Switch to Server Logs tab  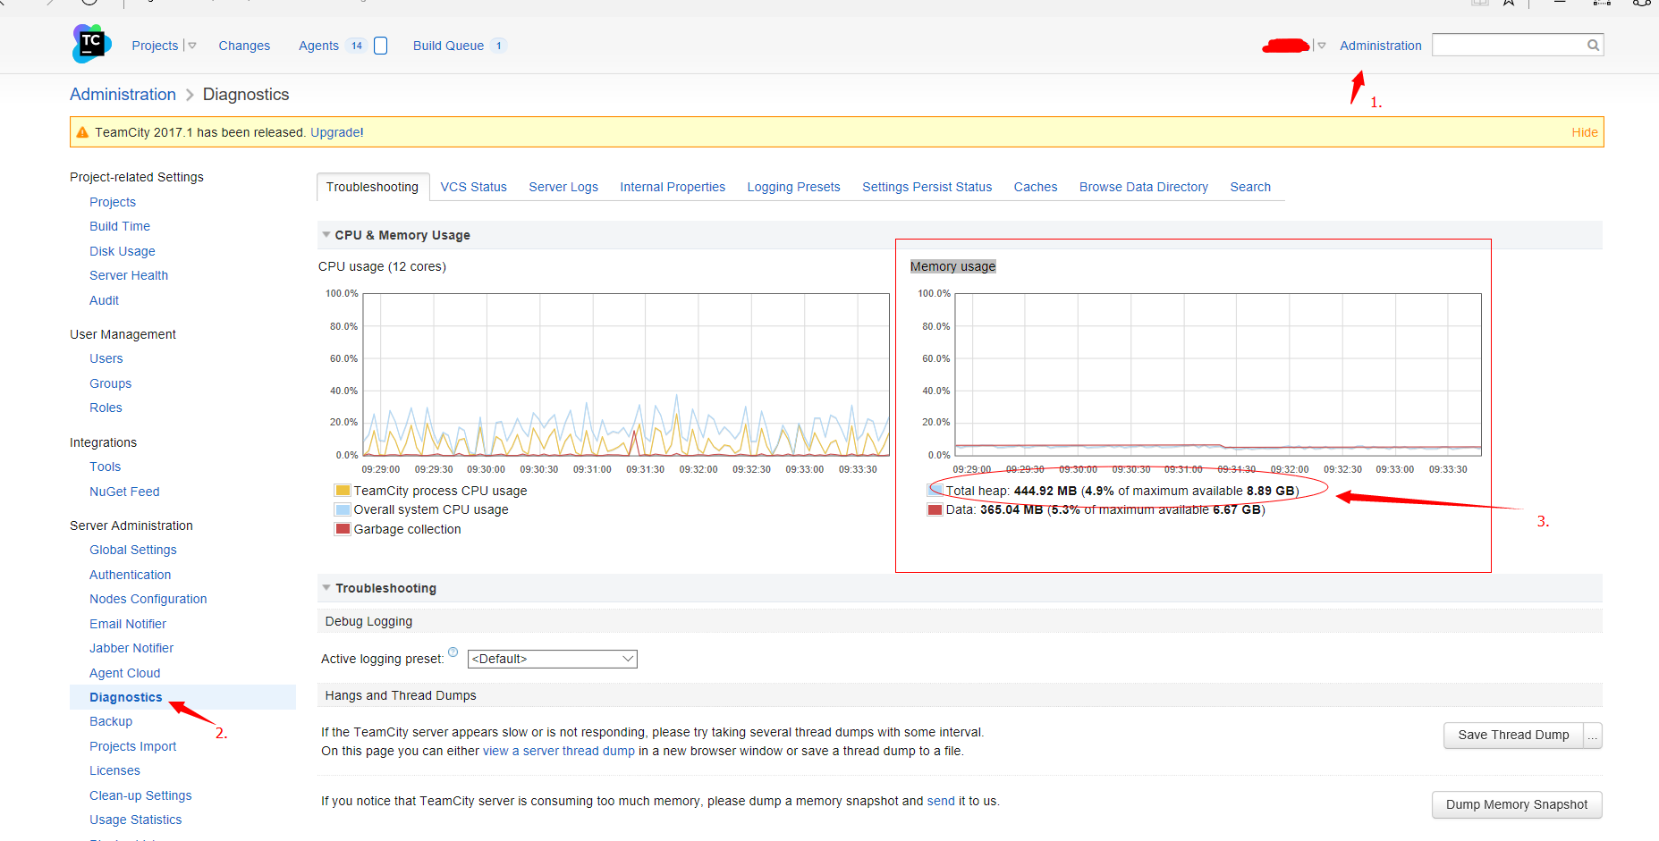[563, 187]
